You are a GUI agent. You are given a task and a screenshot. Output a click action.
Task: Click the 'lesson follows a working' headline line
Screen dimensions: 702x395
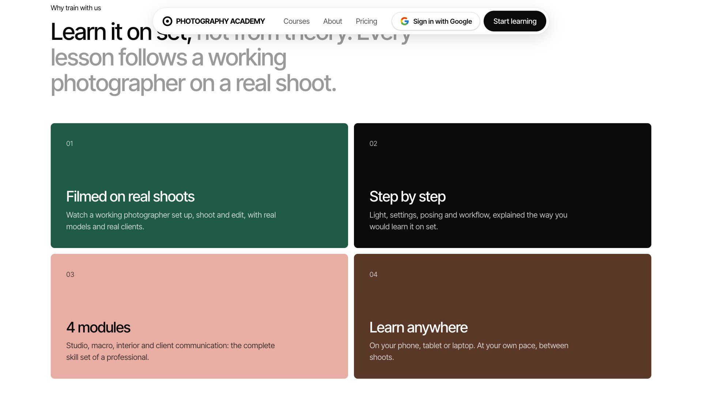[x=168, y=58]
